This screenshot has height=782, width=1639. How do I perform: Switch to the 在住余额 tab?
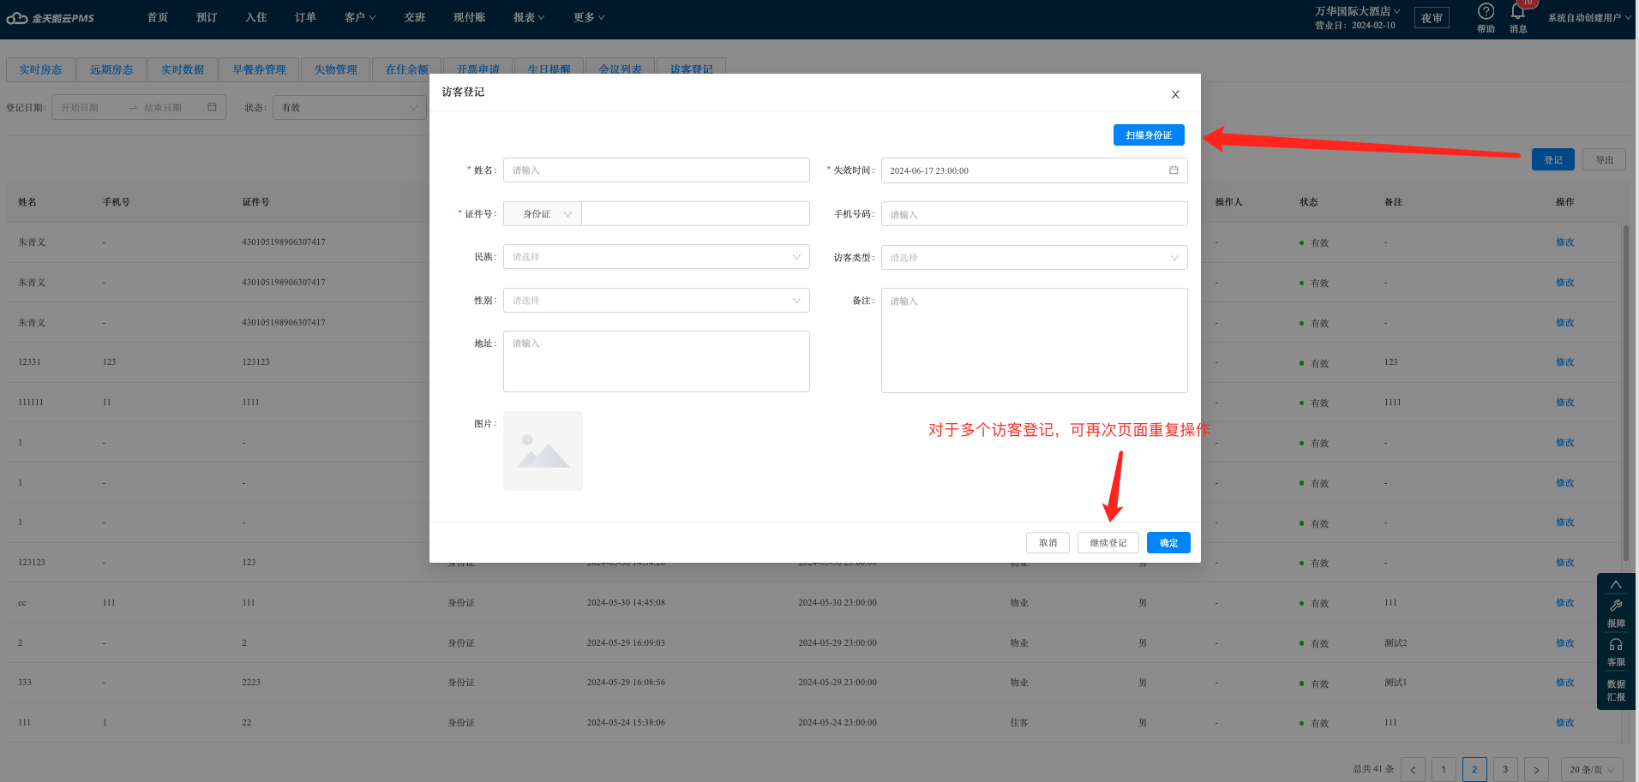(406, 69)
